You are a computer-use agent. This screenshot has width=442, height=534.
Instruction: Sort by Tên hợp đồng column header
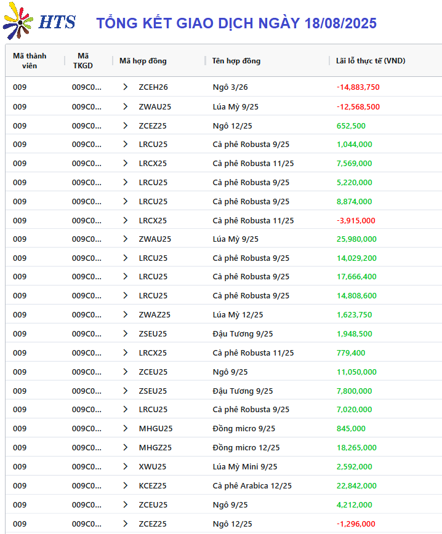236,61
